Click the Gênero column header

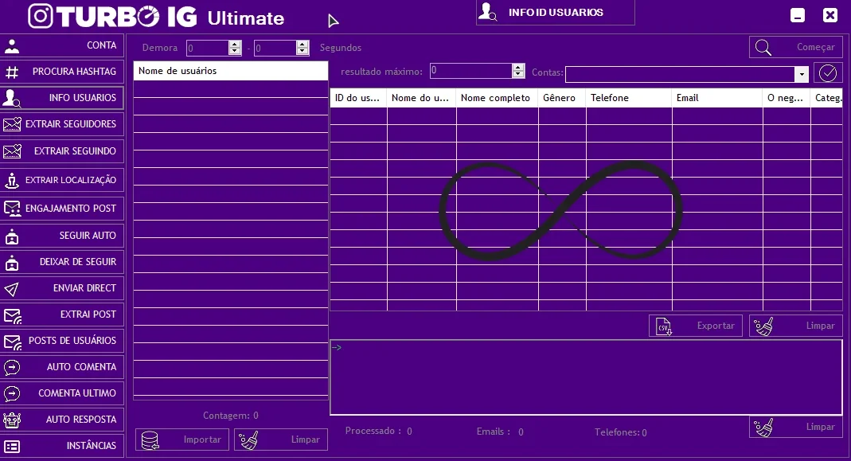pos(562,98)
